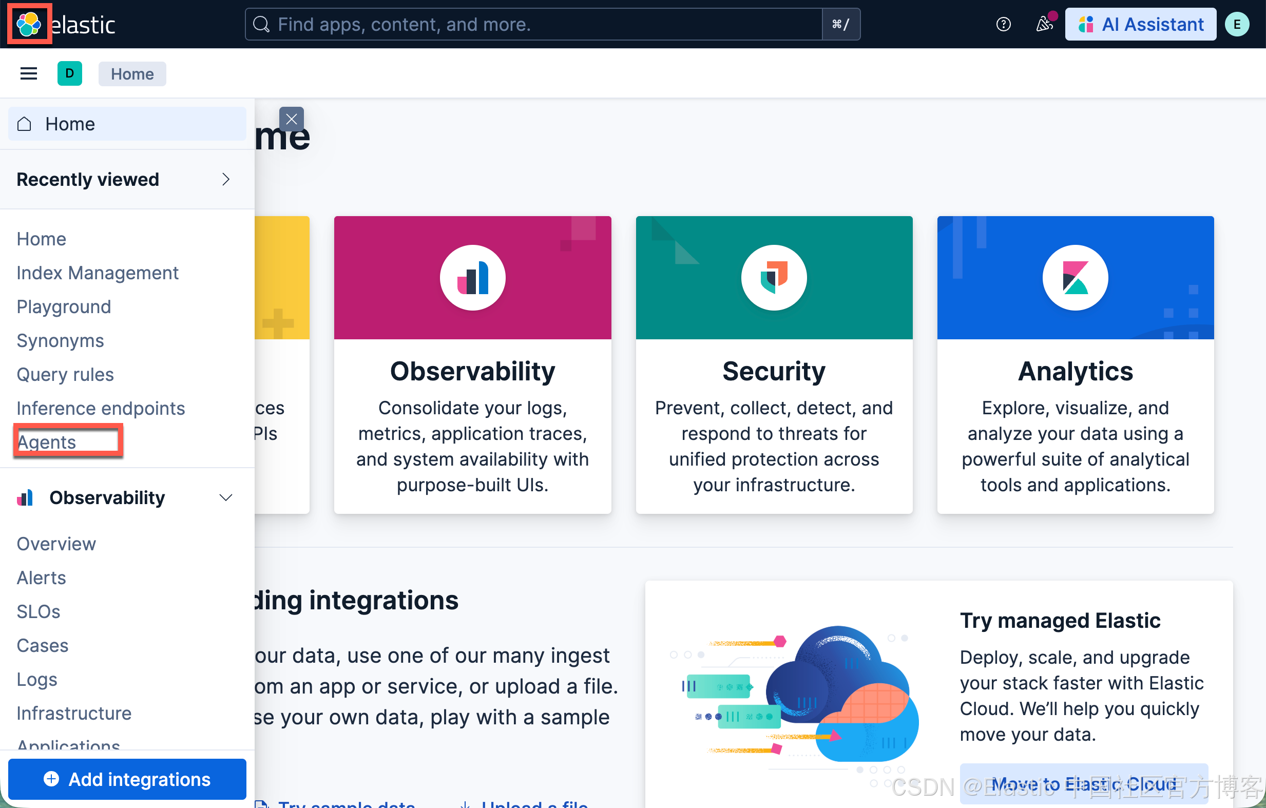Click the Home breadcrumb
The width and height of the screenshot is (1266, 808).
click(x=132, y=73)
